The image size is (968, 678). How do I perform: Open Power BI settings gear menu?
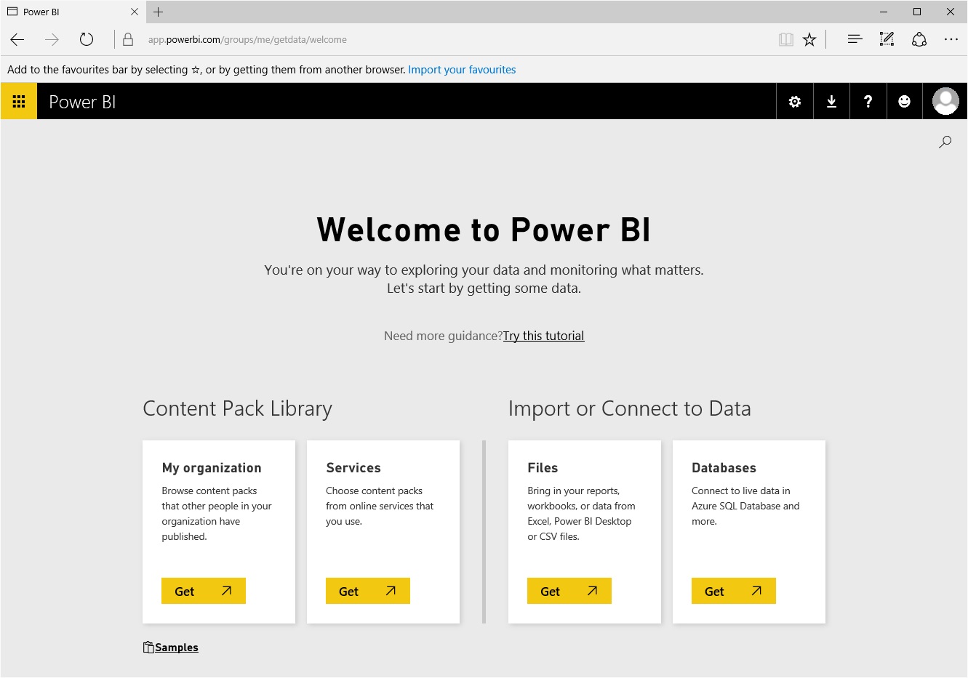click(x=795, y=102)
